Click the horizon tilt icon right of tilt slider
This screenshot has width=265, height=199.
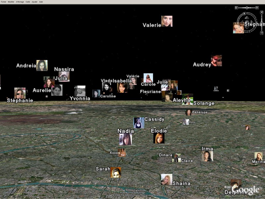(257, 8)
